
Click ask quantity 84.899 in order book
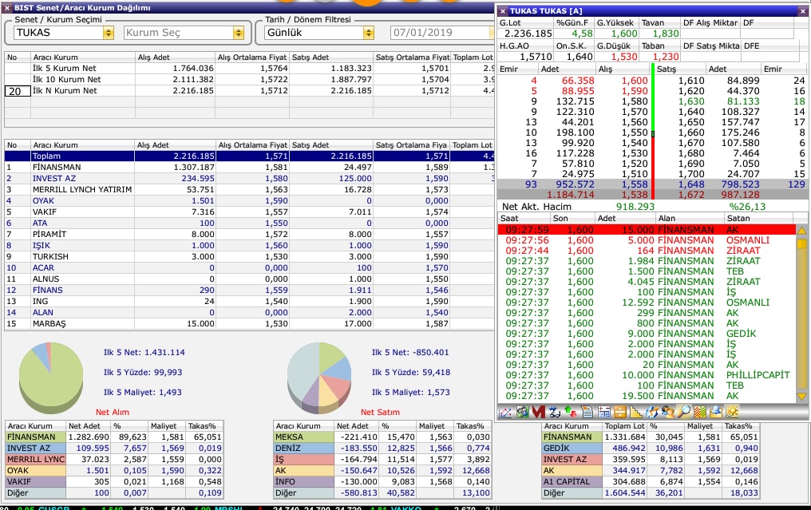click(743, 81)
